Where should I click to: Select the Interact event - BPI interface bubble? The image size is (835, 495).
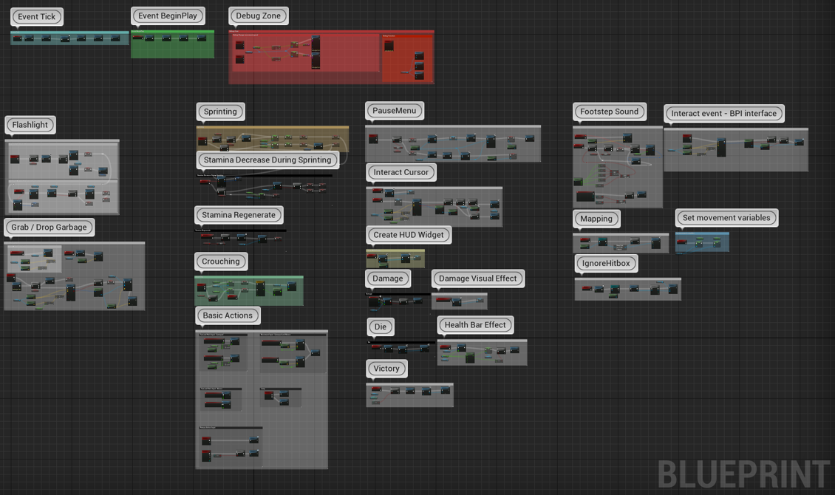click(723, 113)
